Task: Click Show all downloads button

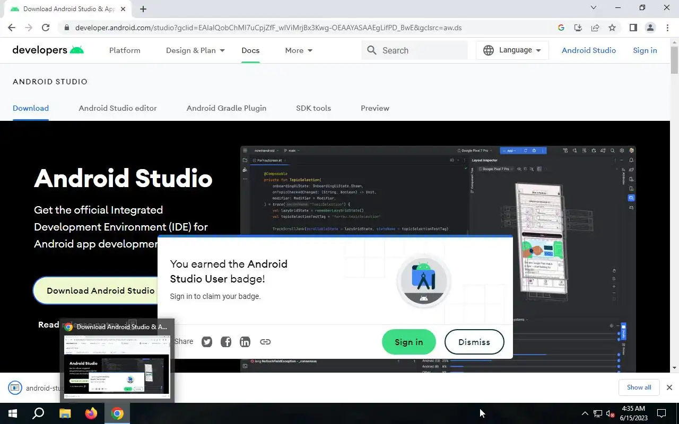Action: (x=639, y=387)
